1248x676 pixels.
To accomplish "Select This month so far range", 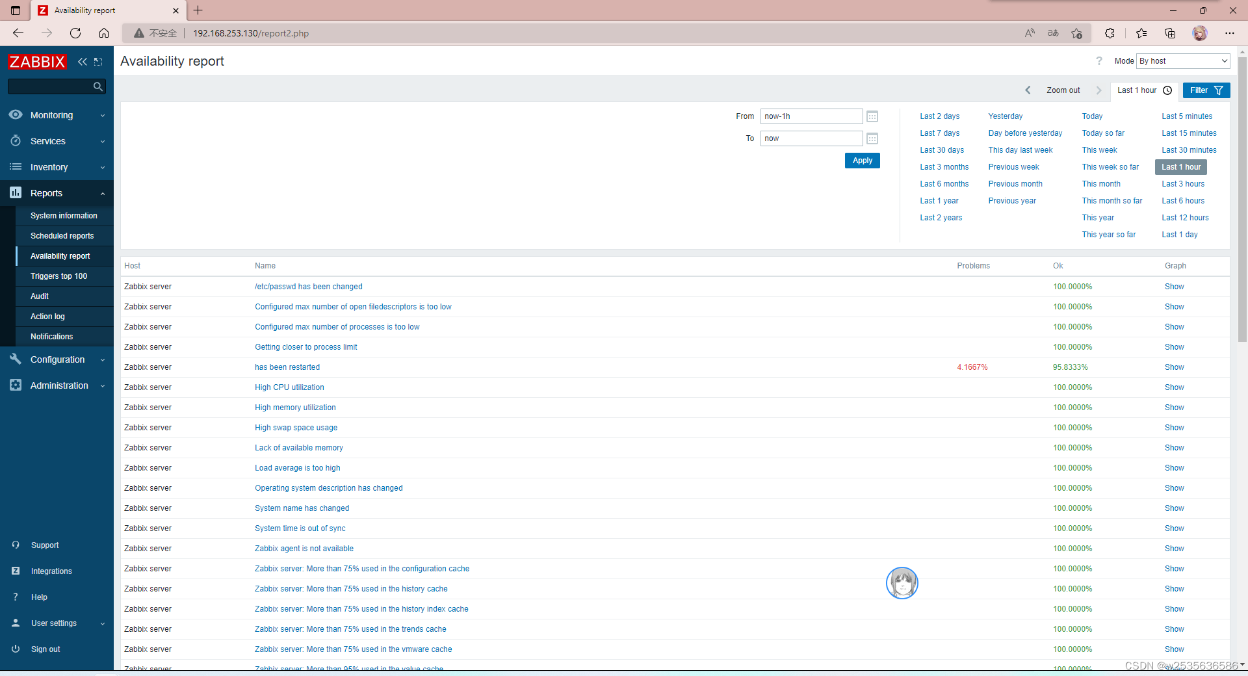I will 1112,201.
